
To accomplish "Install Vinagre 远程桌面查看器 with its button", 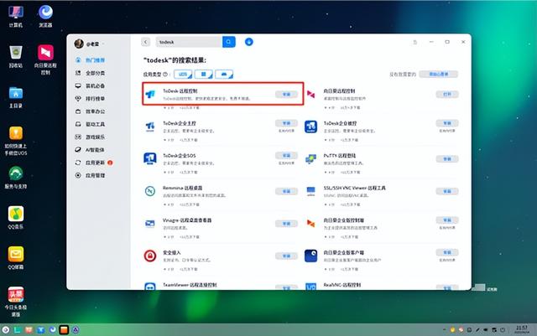I will click(x=286, y=224).
